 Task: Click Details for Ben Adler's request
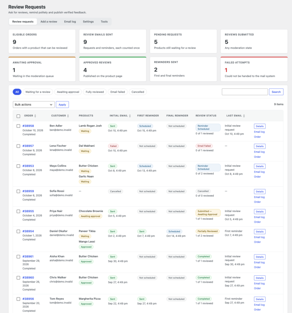click(260, 126)
